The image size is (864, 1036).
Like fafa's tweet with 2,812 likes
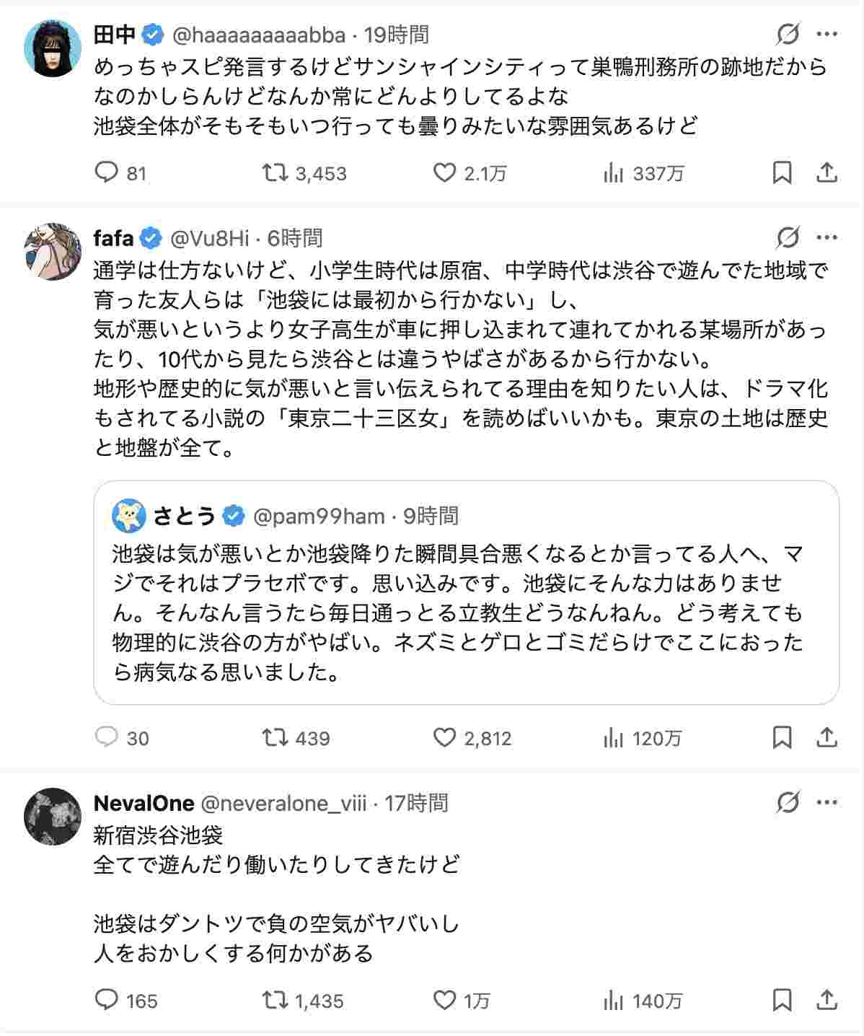444,737
